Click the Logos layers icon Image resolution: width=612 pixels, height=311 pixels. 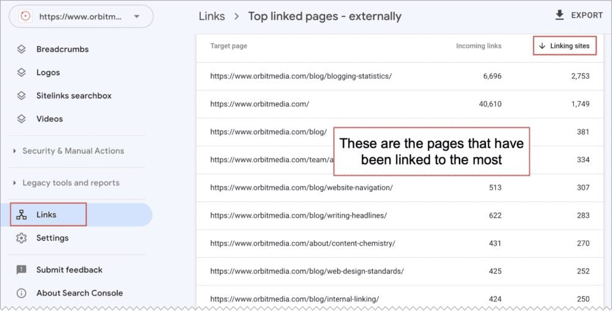tap(21, 73)
